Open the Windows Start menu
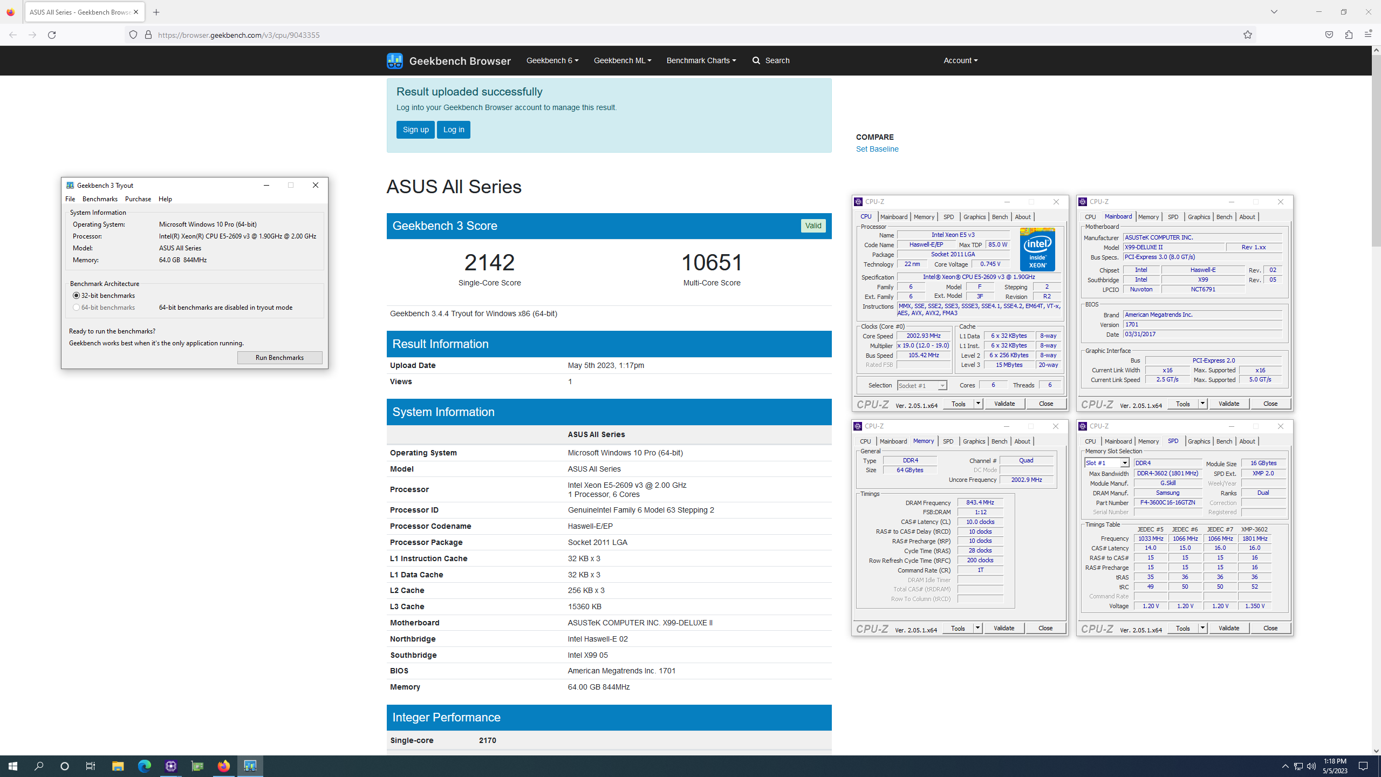 click(13, 766)
